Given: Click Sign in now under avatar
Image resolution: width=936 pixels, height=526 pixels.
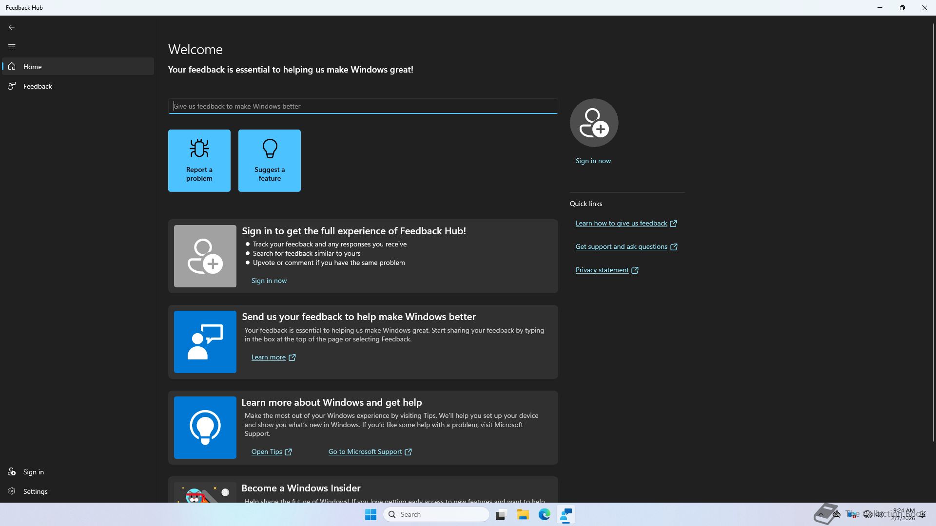Looking at the screenshot, I should pyautogui.click(x=593, y=161).
